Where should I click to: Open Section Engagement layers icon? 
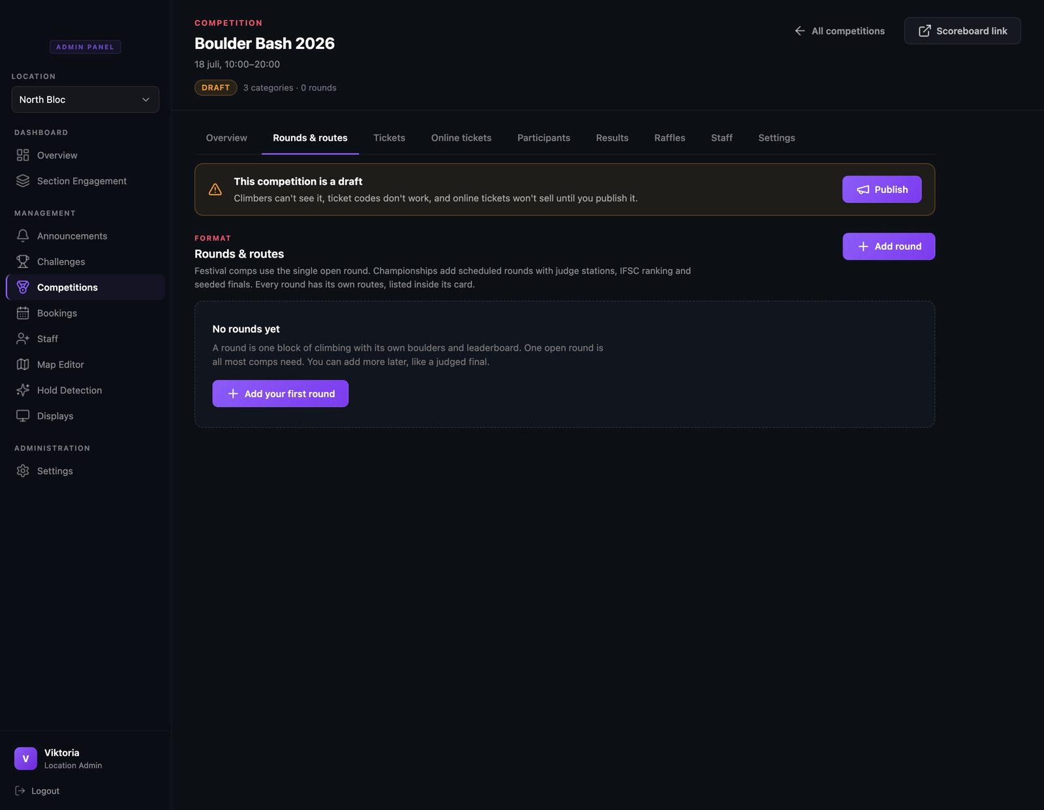pyautogui.click(x=23, y=181)
